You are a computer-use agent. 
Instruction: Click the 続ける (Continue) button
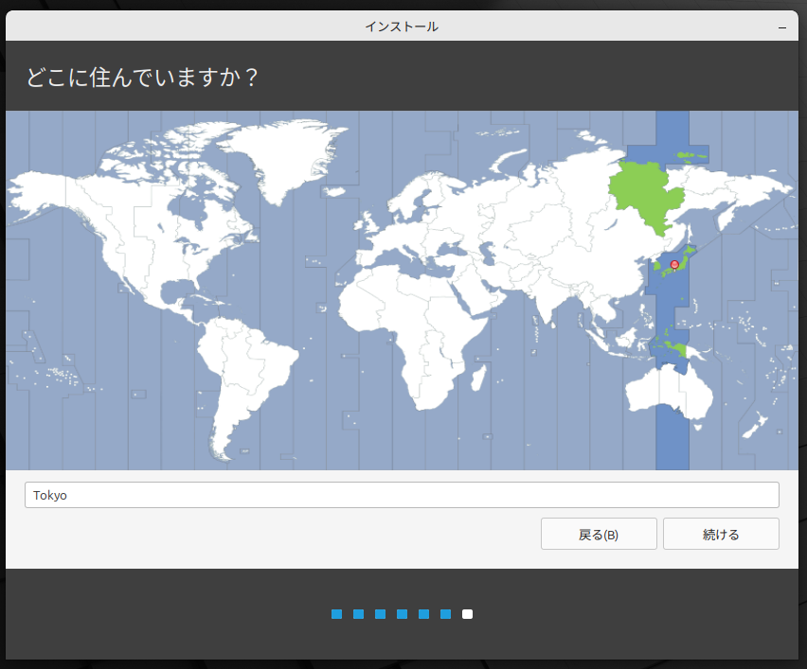[721, 534]
